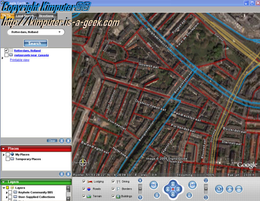260x201 pixels.
Task: Toggle the Borders checkbox
Action: click(113, 189)
